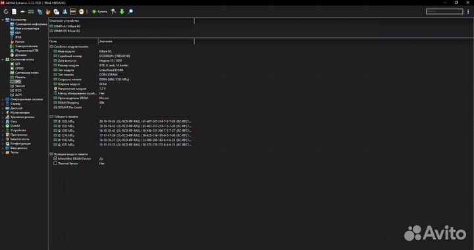Expand the Сервер tree node
The height and width of the screenshot is (250, 474).
coord(3,104)
